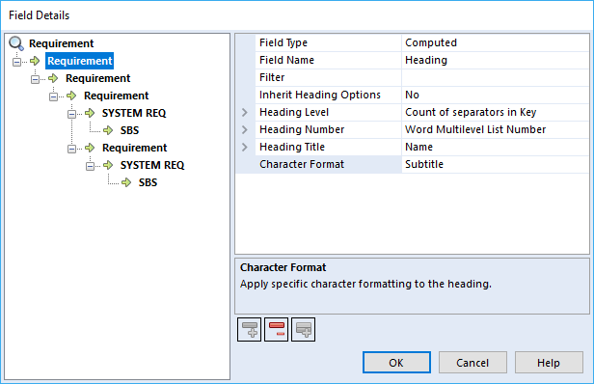594x384 pixels.
Task: Select the root Requirement next to magnifier
Action: [x=62, y=43]
